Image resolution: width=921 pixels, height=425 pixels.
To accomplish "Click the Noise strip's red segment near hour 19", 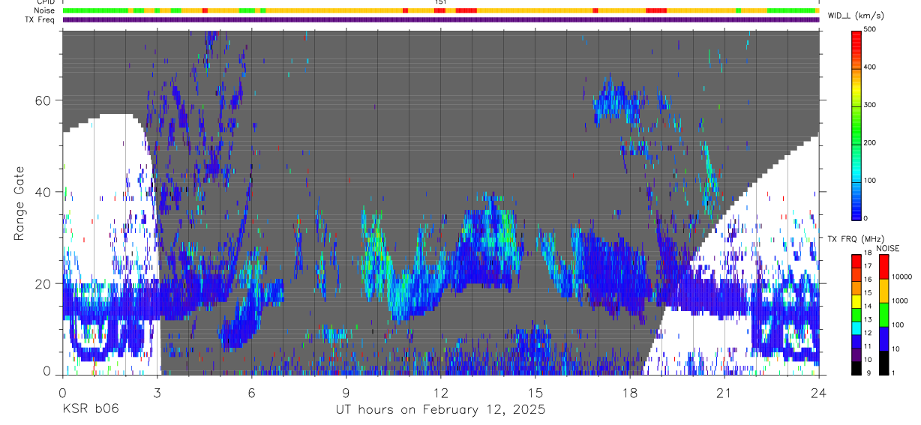I will [656, 10].
